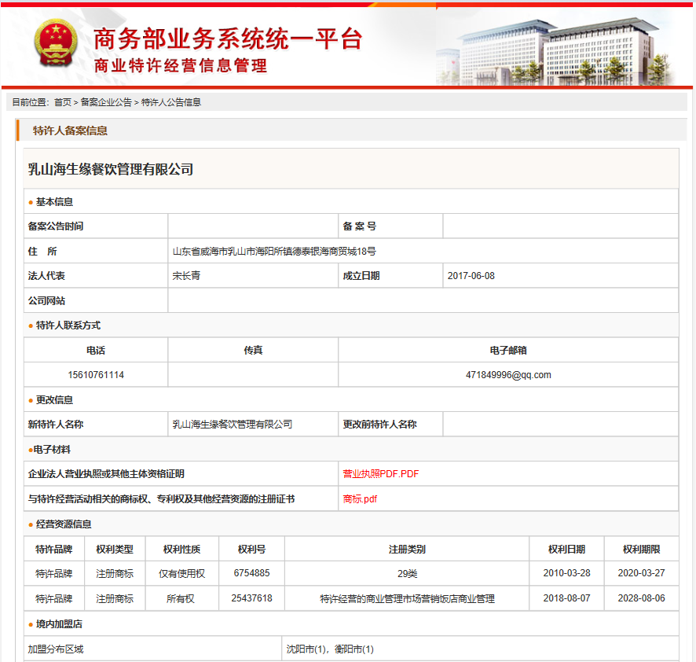Image resolution: width=696 pixels, height=662 pixels.
Task: Click the building photo in header banner
Action: click(x=556, y=51)
